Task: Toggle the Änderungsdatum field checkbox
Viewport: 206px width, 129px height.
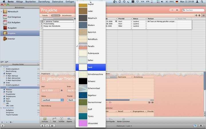Action: coord(4,69)
